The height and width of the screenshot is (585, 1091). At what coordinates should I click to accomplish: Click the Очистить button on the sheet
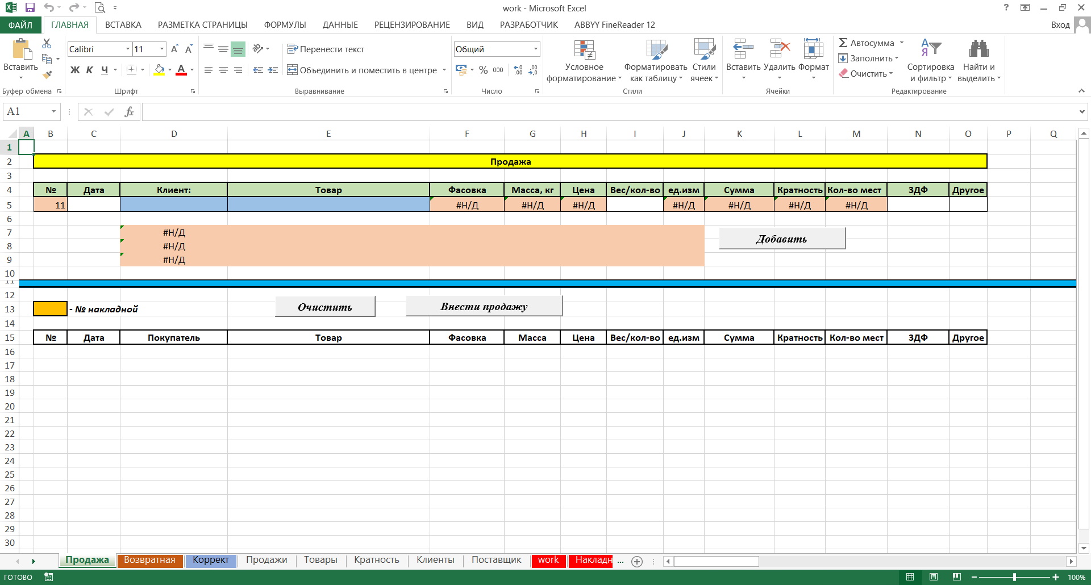click(325, 307)
